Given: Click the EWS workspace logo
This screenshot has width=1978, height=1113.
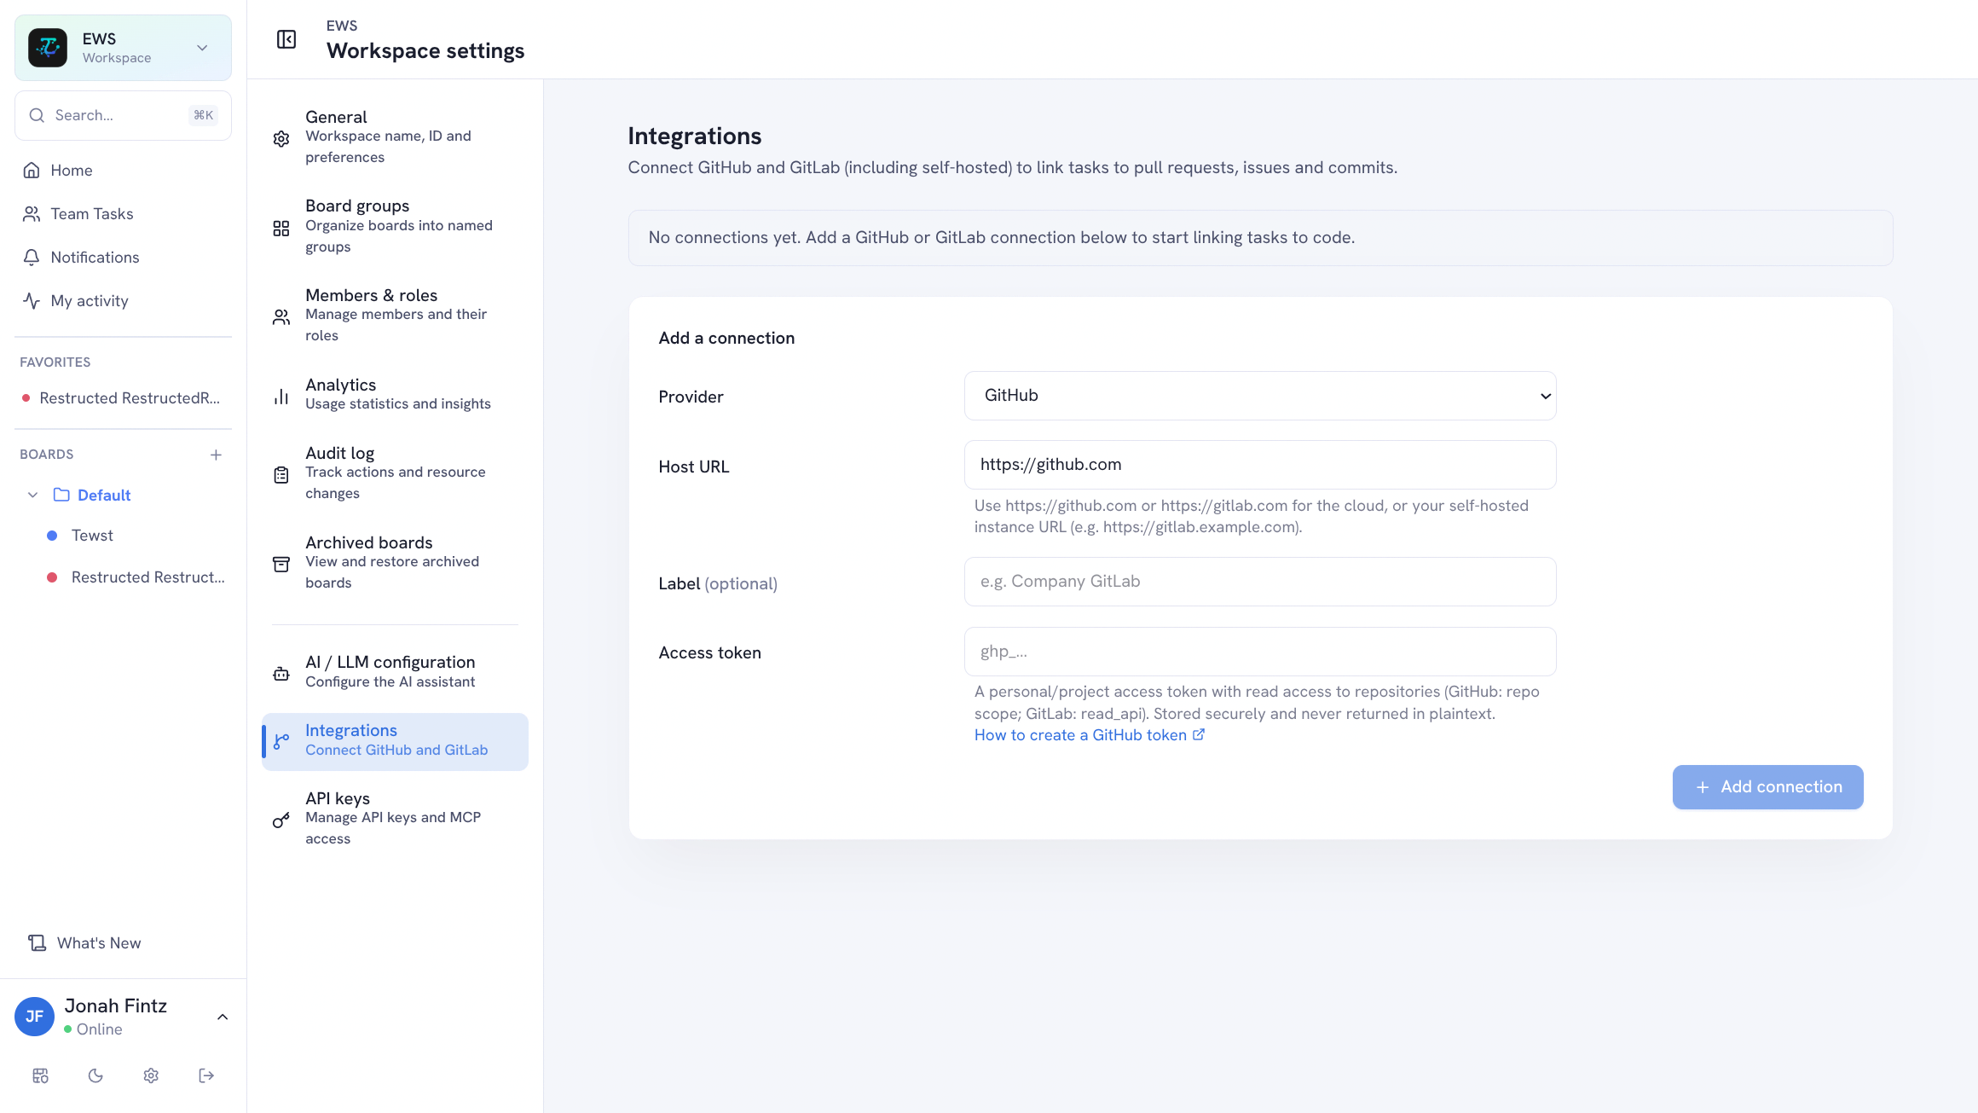Looking at the screenshot, I should point(48,48).
